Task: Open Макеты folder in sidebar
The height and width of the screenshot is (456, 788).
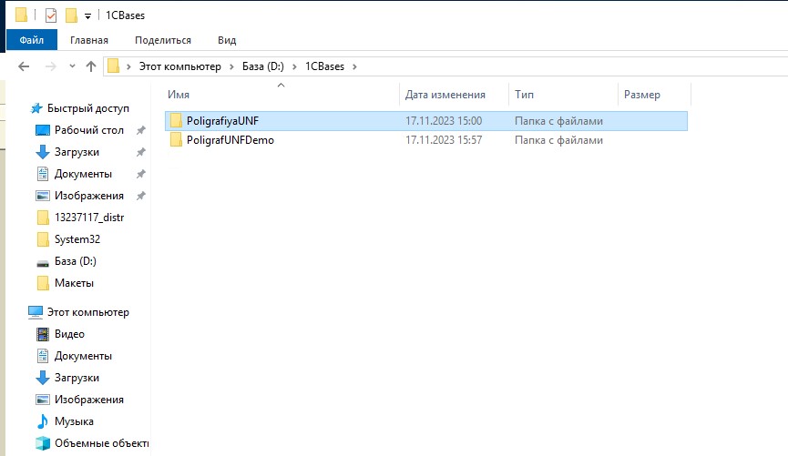Action: tap(74, 283)
